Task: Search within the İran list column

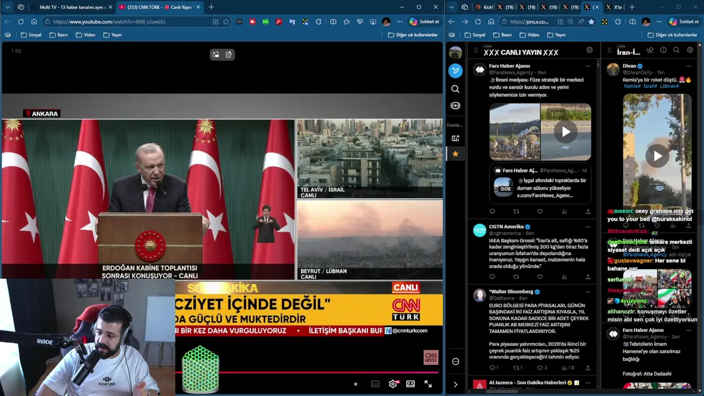Action: pyautogui.click(x=676, y=50)
